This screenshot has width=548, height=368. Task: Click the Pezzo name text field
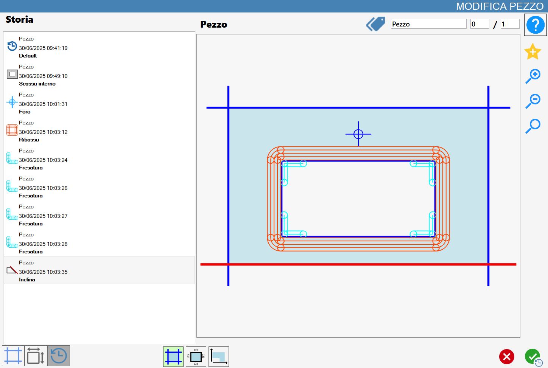[428, 24]
